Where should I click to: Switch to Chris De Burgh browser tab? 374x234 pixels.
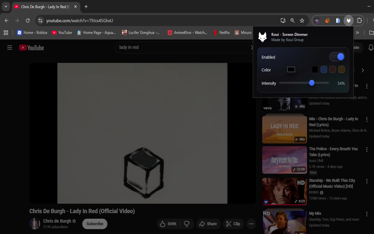[x=46, y=7]
